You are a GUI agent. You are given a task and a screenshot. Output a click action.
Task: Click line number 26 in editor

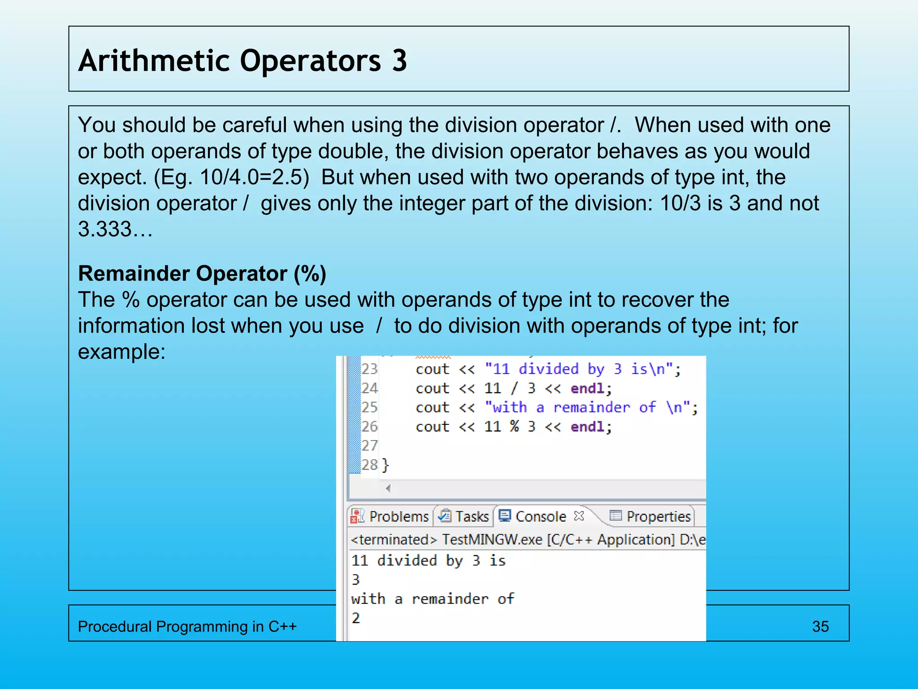coord(369,426)
